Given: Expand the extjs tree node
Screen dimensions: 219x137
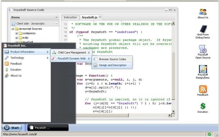Looking at the screenshot, I should (17, 38).
